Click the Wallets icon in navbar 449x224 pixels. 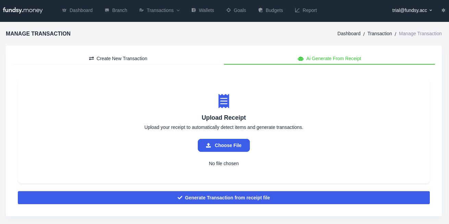click(194, 10)
